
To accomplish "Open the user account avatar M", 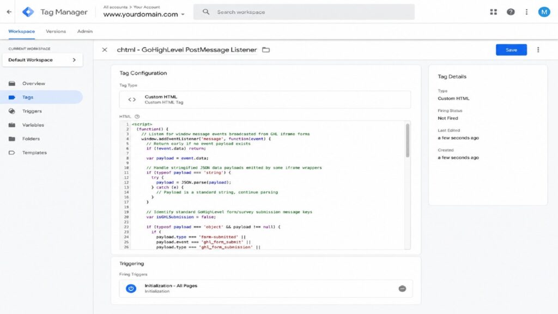I will pos(544,12).
